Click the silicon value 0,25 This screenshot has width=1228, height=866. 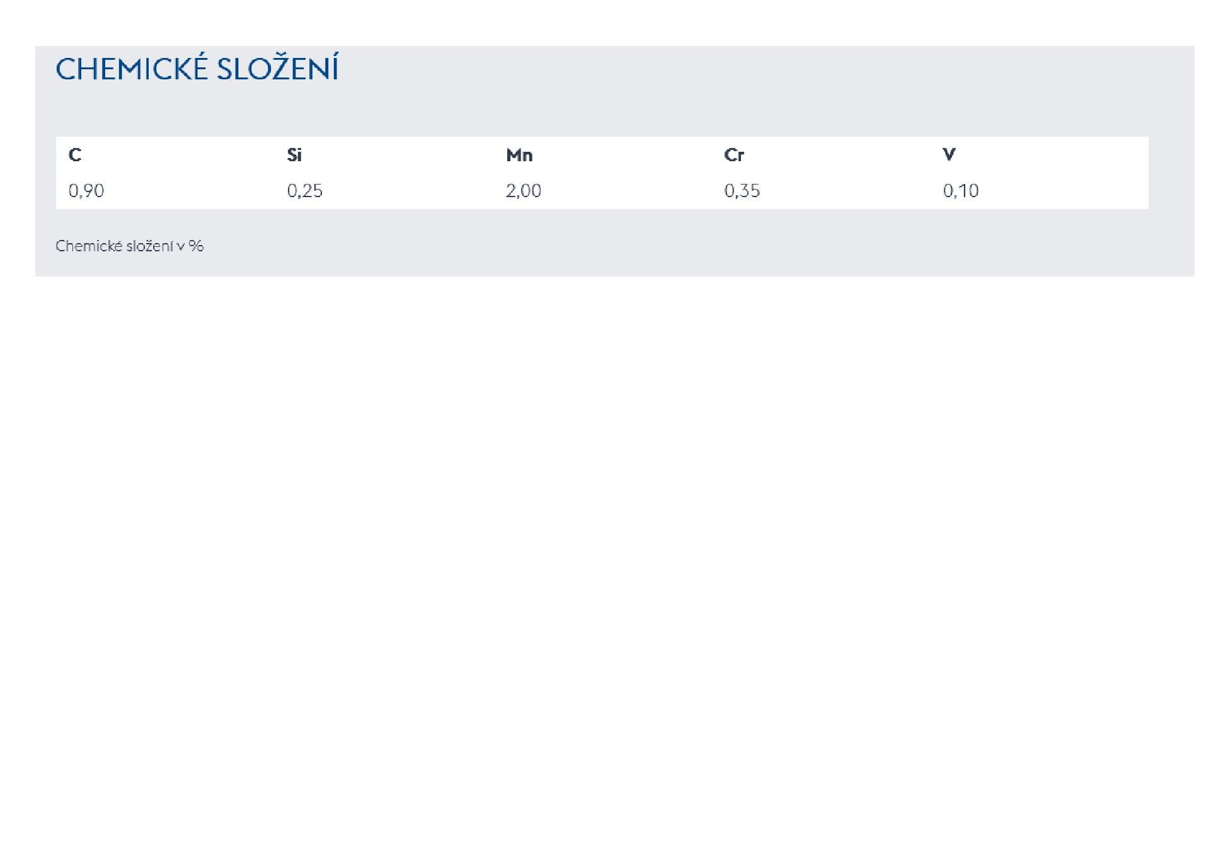click(305, 191)
